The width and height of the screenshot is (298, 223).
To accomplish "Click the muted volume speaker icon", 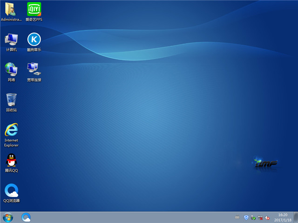I will tap(268, 217).
